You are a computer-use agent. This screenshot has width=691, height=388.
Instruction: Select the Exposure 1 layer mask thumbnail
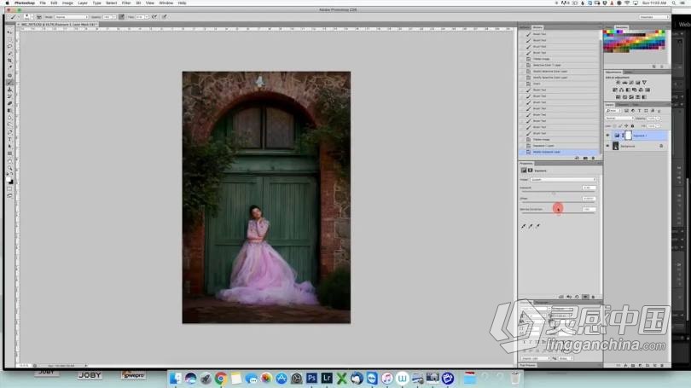coord(628,136)
